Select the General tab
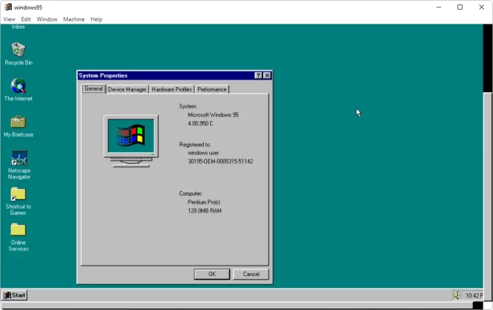 [x=93, y=89]
